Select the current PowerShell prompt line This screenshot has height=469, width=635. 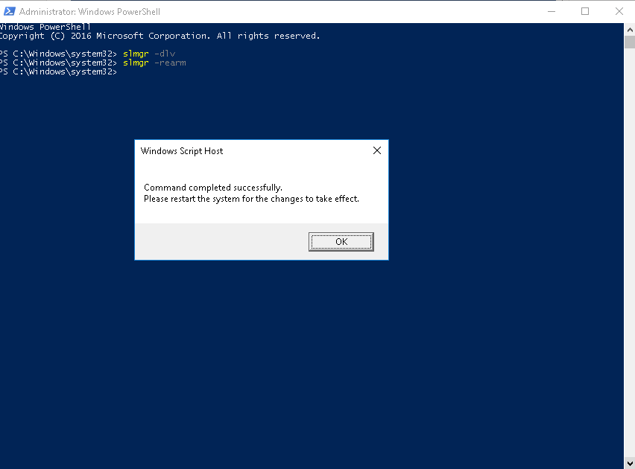(x=58, y=71)
